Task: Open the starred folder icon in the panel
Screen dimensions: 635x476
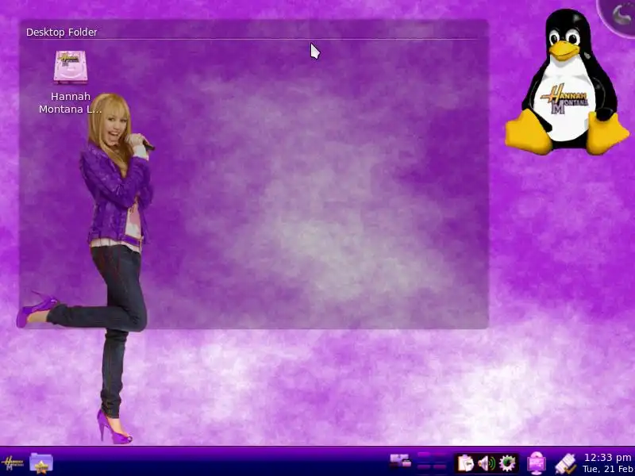Action: [41, 463]
